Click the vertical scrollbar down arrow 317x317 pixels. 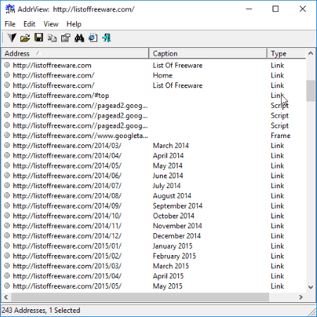(x=311, y=287)
